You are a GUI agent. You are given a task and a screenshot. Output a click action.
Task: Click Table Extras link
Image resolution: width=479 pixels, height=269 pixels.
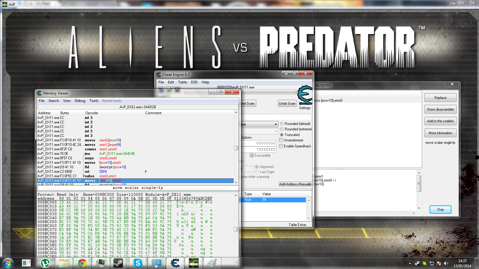[x=298, y=225]
